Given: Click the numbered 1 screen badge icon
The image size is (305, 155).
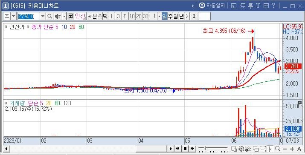Looking at the screenshot, I should [x=5, y=6].
